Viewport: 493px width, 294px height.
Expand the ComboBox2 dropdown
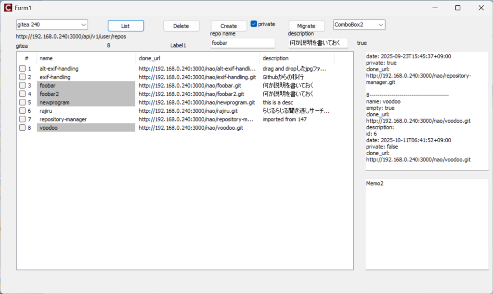click(359, 25)
